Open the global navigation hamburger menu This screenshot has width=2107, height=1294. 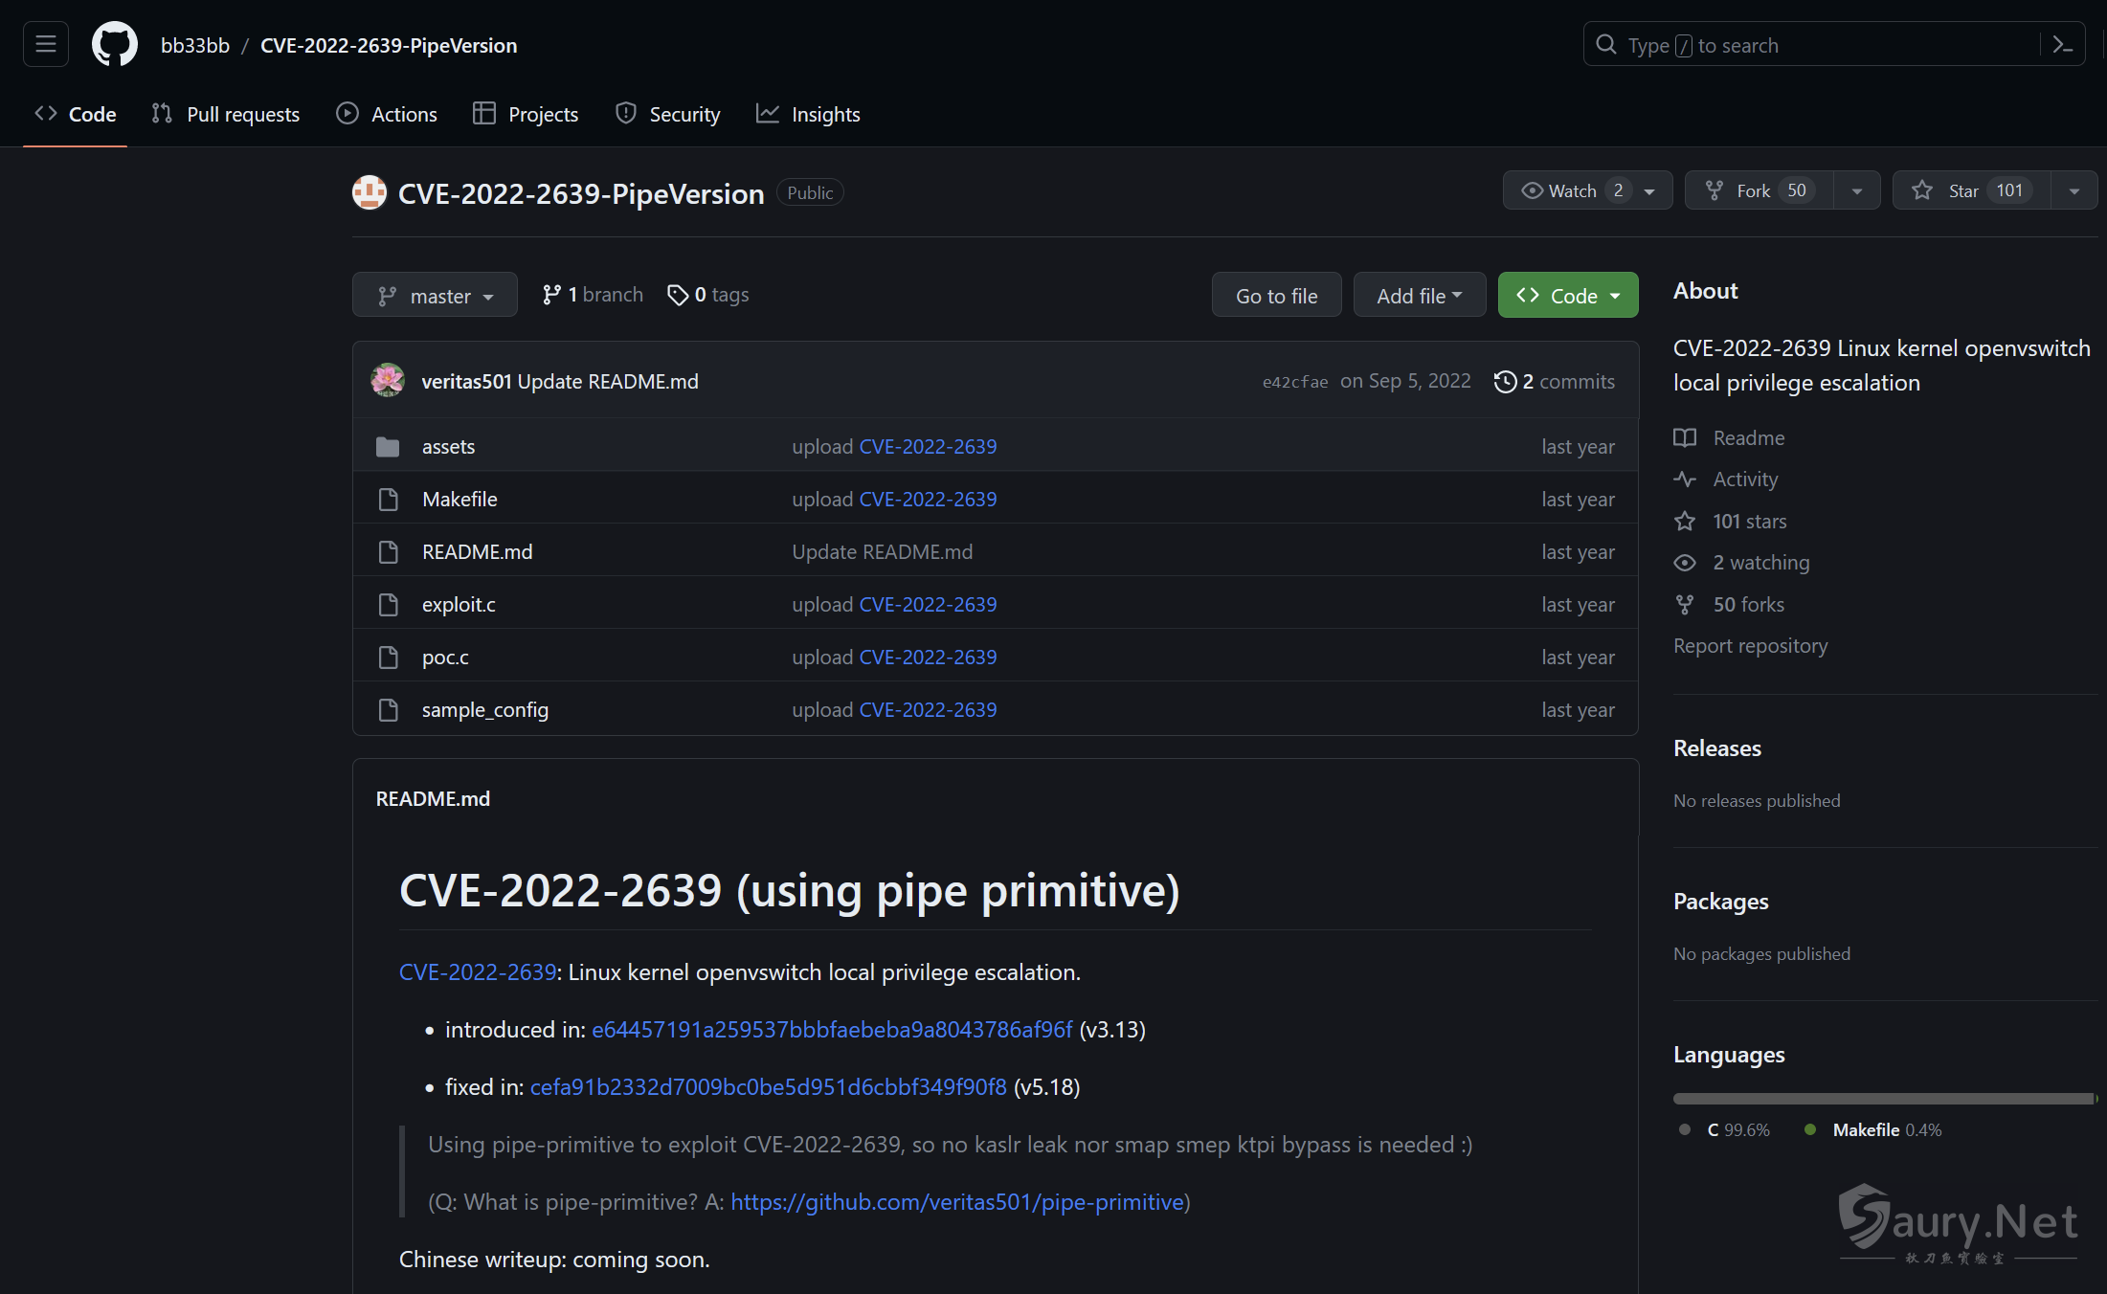click(45, 44)
